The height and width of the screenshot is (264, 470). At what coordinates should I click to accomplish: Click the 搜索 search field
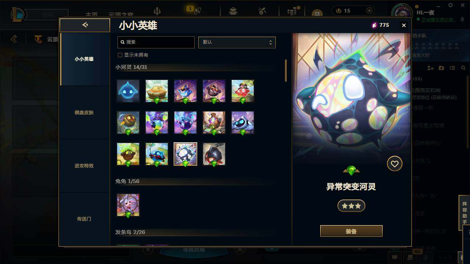156,42
